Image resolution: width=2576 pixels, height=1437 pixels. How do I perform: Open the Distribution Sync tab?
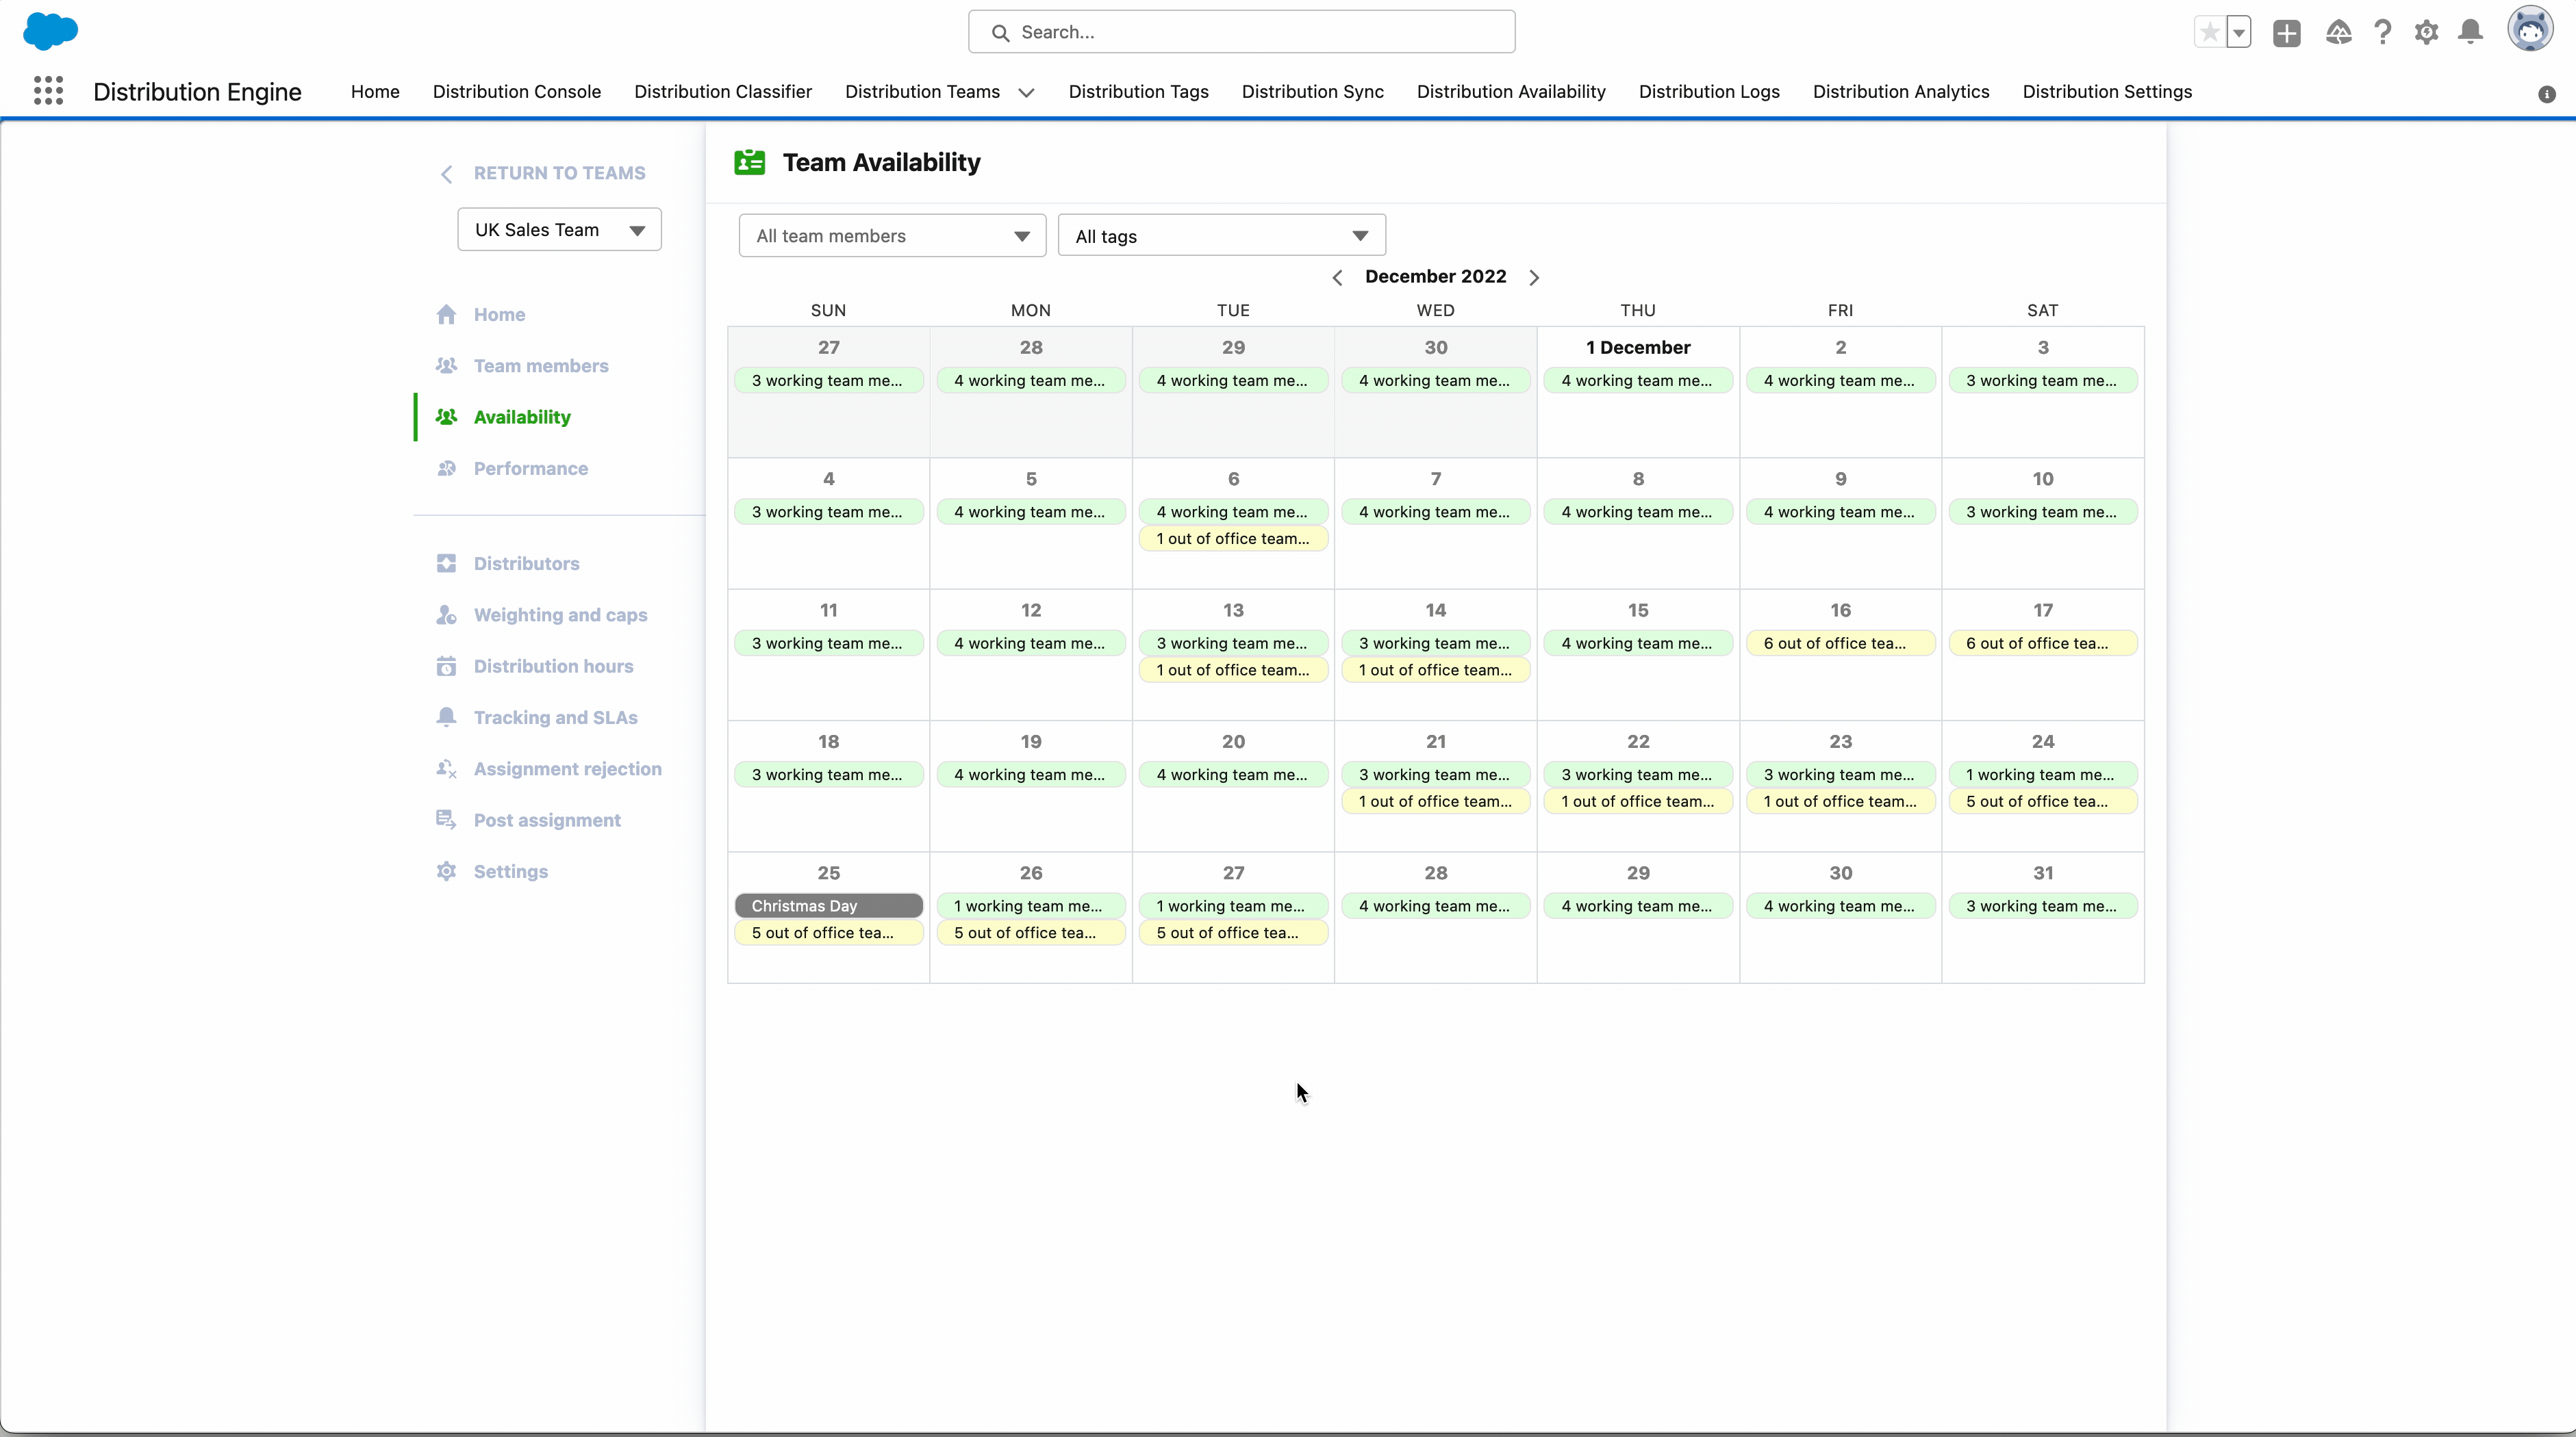(x=1312, y=92)
